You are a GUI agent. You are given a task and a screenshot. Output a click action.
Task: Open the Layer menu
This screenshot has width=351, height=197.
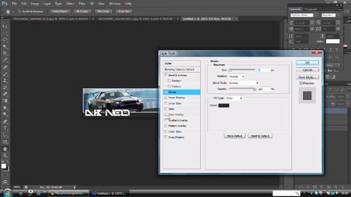[x=47, y=4]
